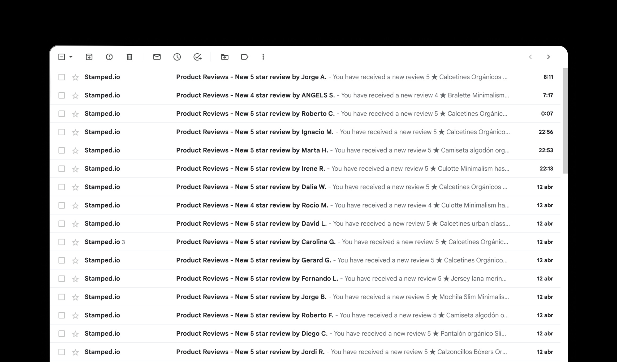Viewport: 617px width, 362px height.
Task: Open the 4 star review by Rocío M.
Action: click(305, 205)
